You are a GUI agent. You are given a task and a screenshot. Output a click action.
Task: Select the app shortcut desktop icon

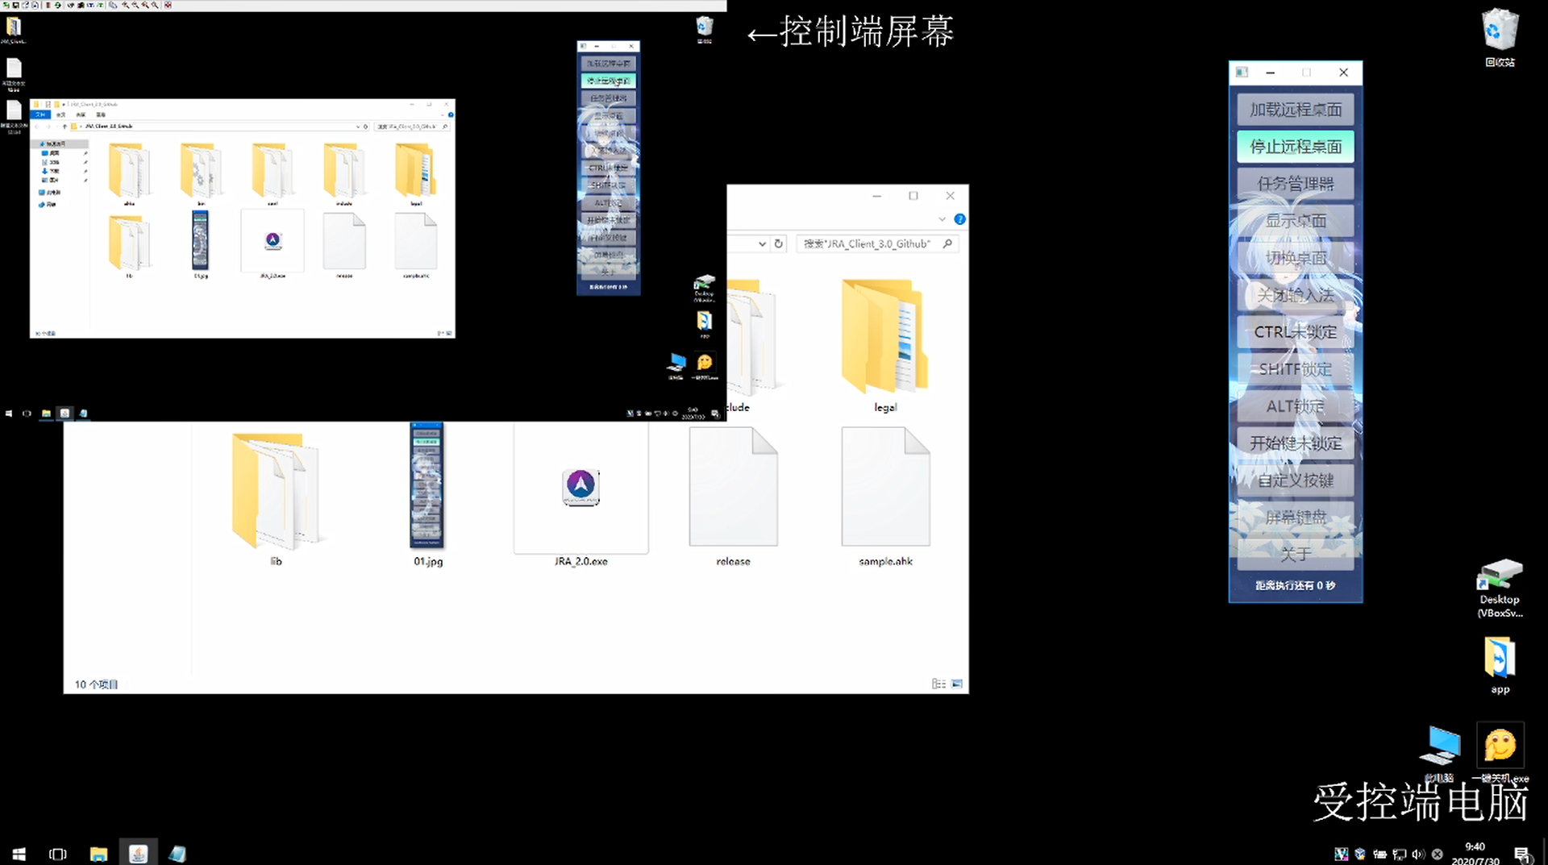tap(1500, 664)
